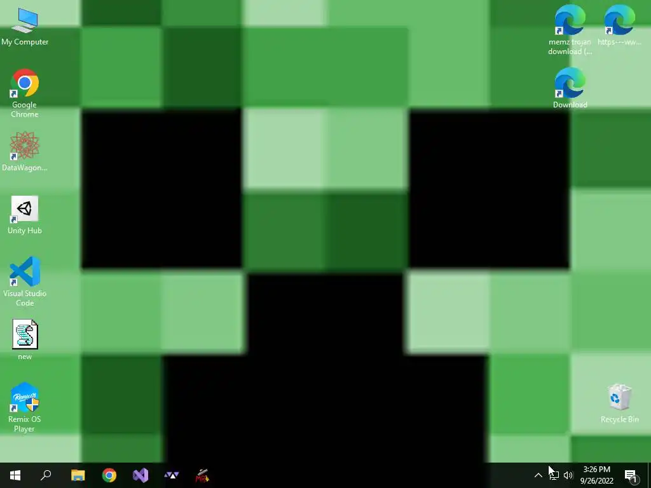Select the 'Download' Edge shortcut on desktop

570,88
